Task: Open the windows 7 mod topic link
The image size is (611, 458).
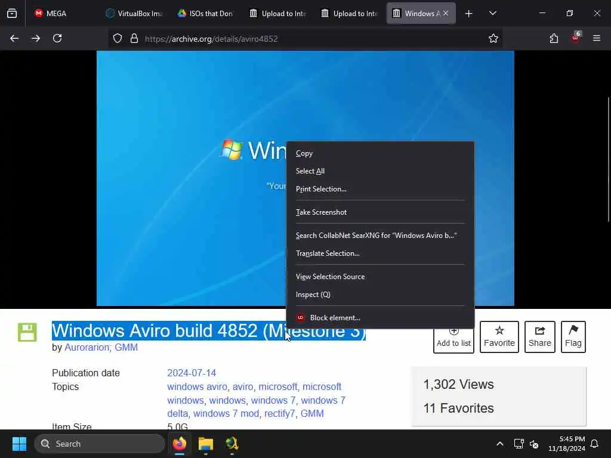Action: click(x=226, y=413)
